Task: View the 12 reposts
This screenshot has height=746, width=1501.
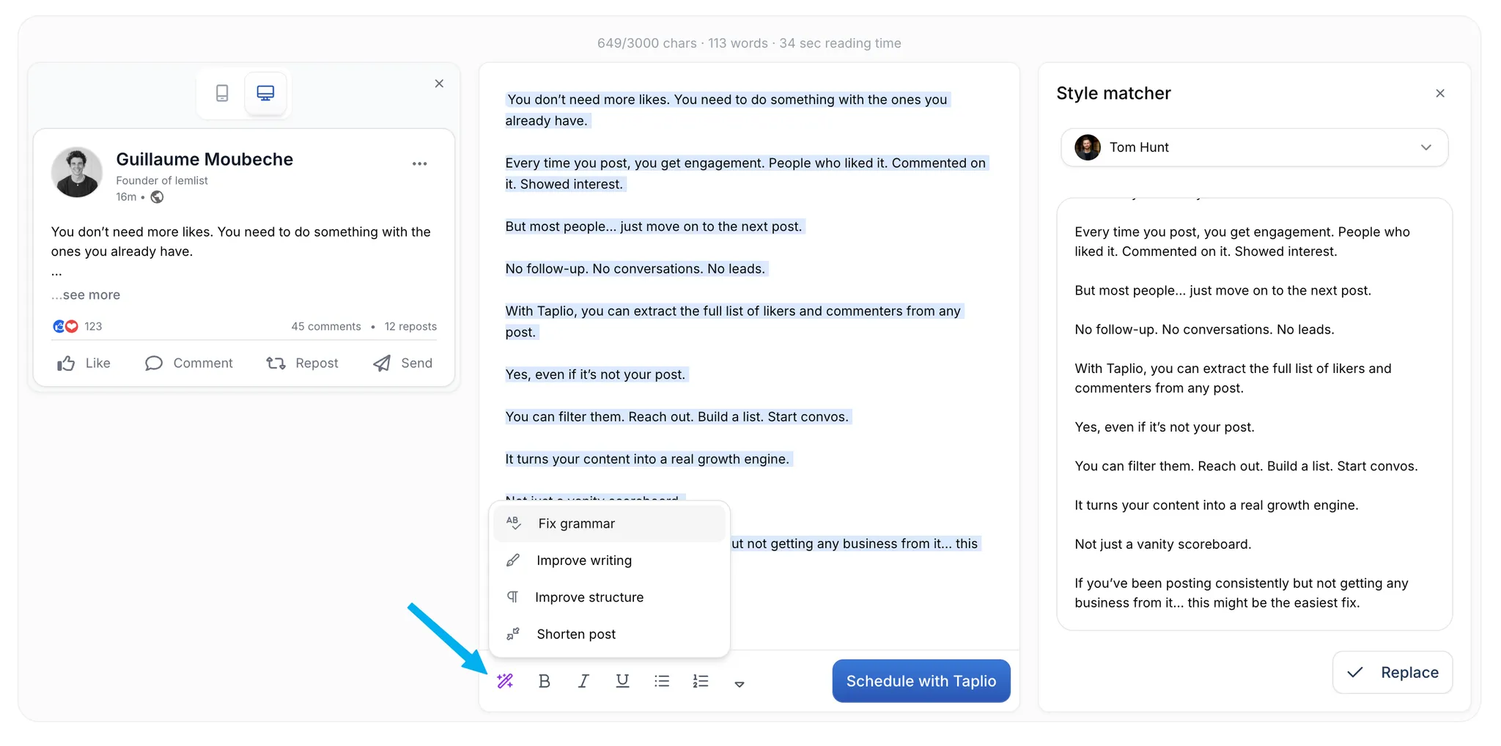Action: click(410, 326)
